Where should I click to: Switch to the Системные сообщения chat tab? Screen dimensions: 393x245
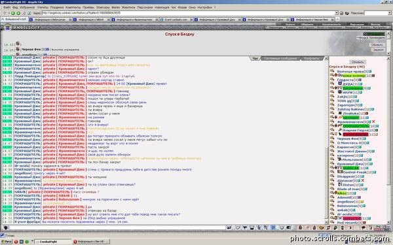[280, 59]
